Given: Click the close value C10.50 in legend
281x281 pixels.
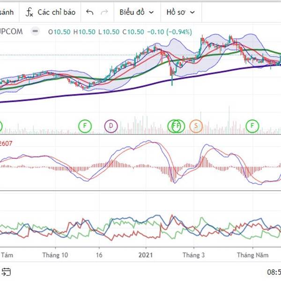Looking at the screenshot, I should point(133,32).
